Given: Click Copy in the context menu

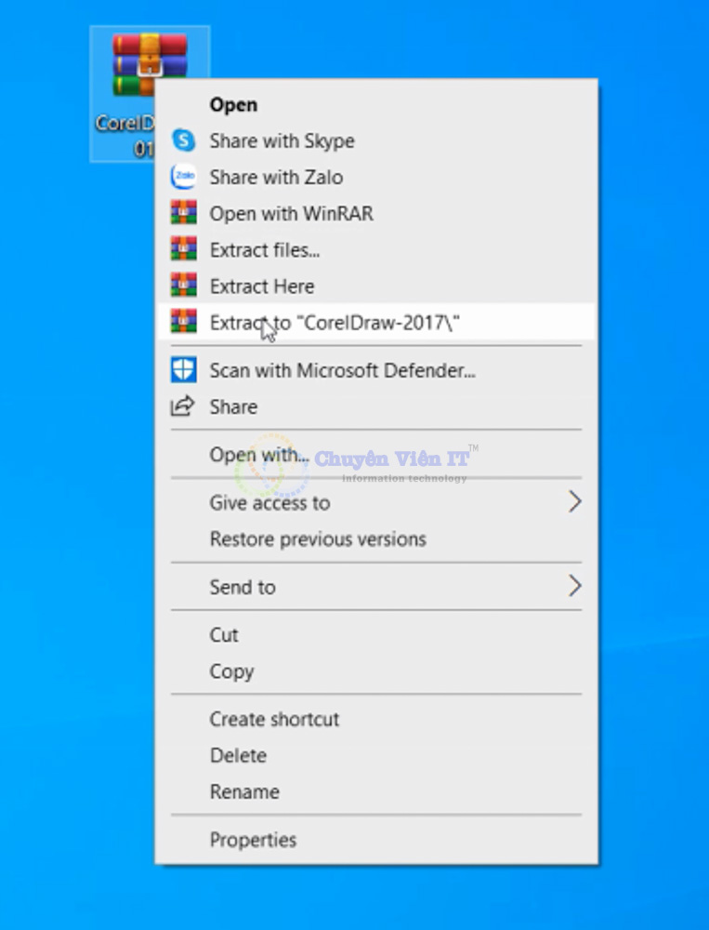Looking at the screenshot, I should pos(231,671).
